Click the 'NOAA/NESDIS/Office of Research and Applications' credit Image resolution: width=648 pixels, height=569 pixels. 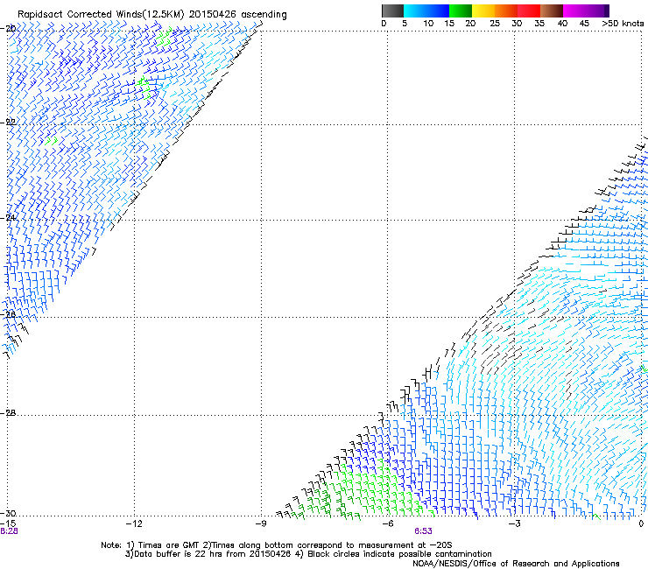click(516, 564)
